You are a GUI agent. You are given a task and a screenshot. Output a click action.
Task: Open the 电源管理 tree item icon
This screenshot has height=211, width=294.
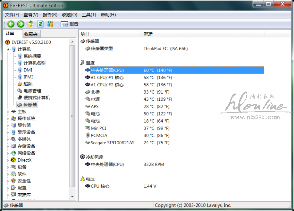(x=20, y=91)
